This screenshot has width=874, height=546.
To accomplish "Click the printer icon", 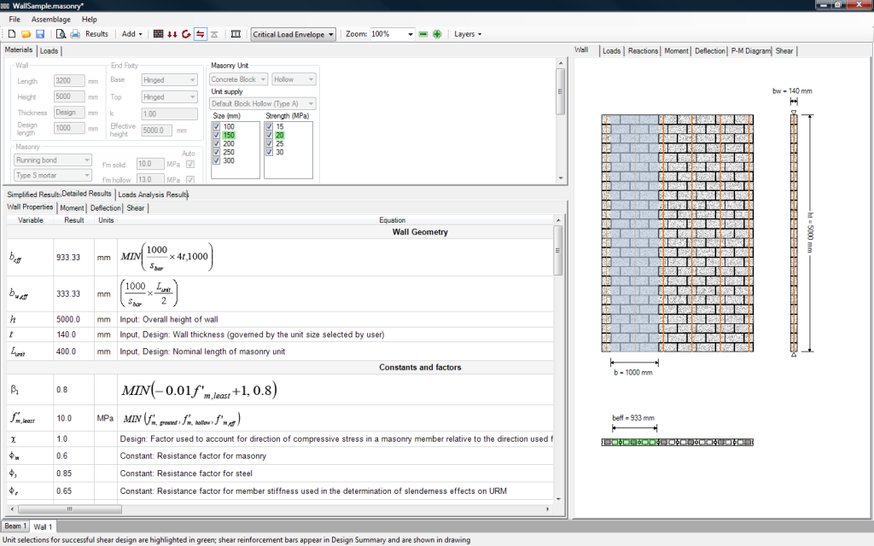I will [x=75, y=34].
